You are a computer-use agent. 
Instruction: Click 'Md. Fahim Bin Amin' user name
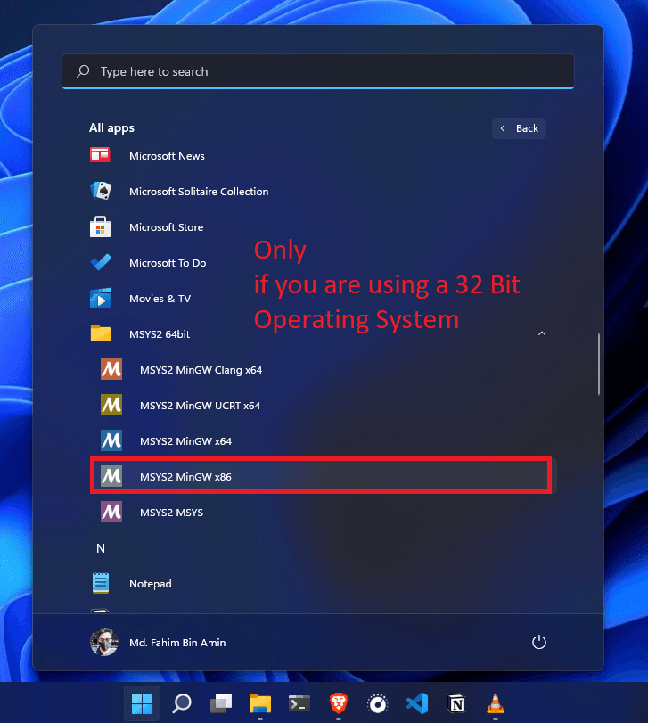[x=177, y=642]
